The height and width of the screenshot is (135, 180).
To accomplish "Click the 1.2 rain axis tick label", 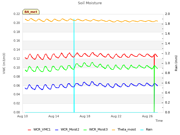I will 167,53.
